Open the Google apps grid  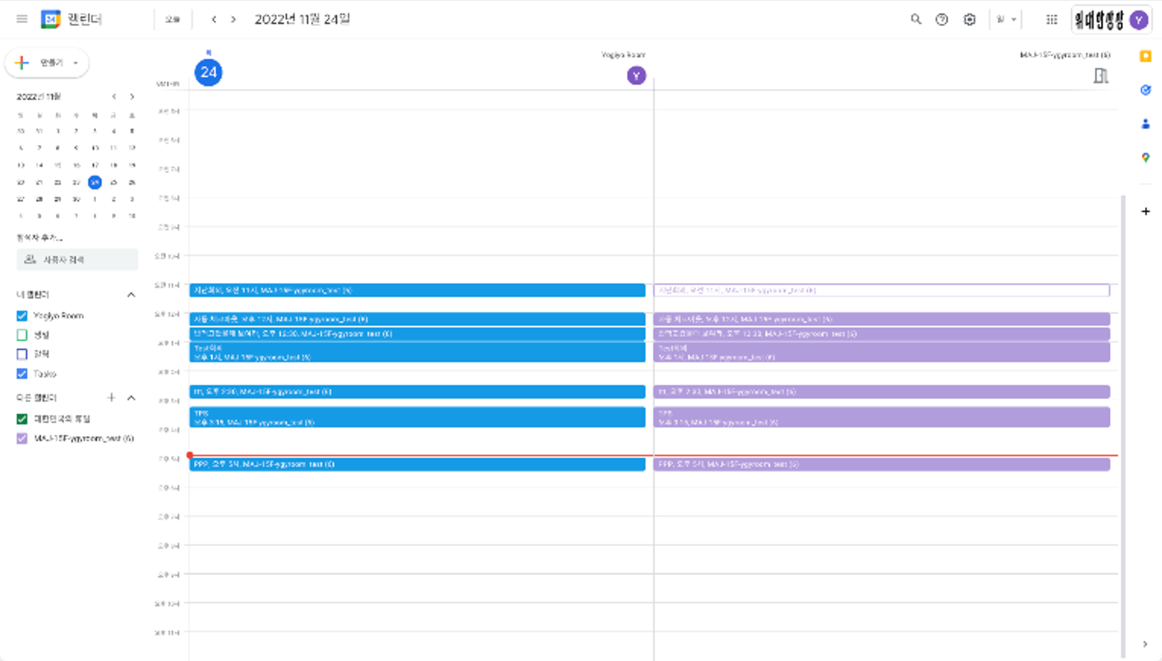(x=1052, y=19)
